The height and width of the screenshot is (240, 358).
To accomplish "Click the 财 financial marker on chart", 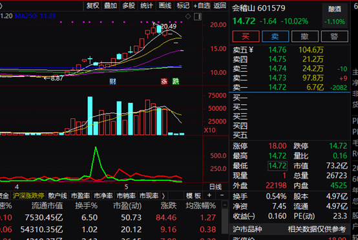I will point(112,81).
